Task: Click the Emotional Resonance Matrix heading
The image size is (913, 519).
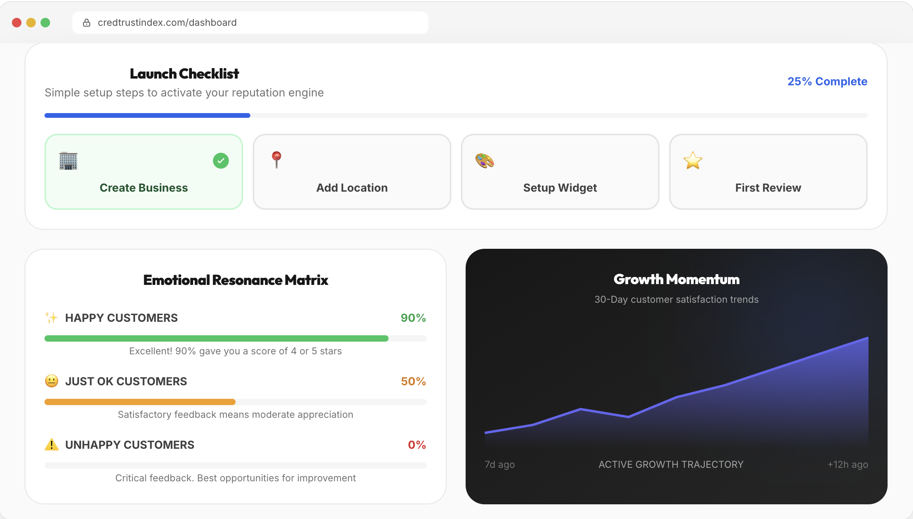Action: 236,280
